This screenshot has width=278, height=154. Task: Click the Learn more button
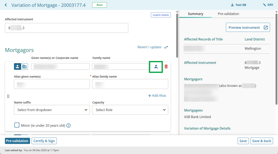[161, 15]
